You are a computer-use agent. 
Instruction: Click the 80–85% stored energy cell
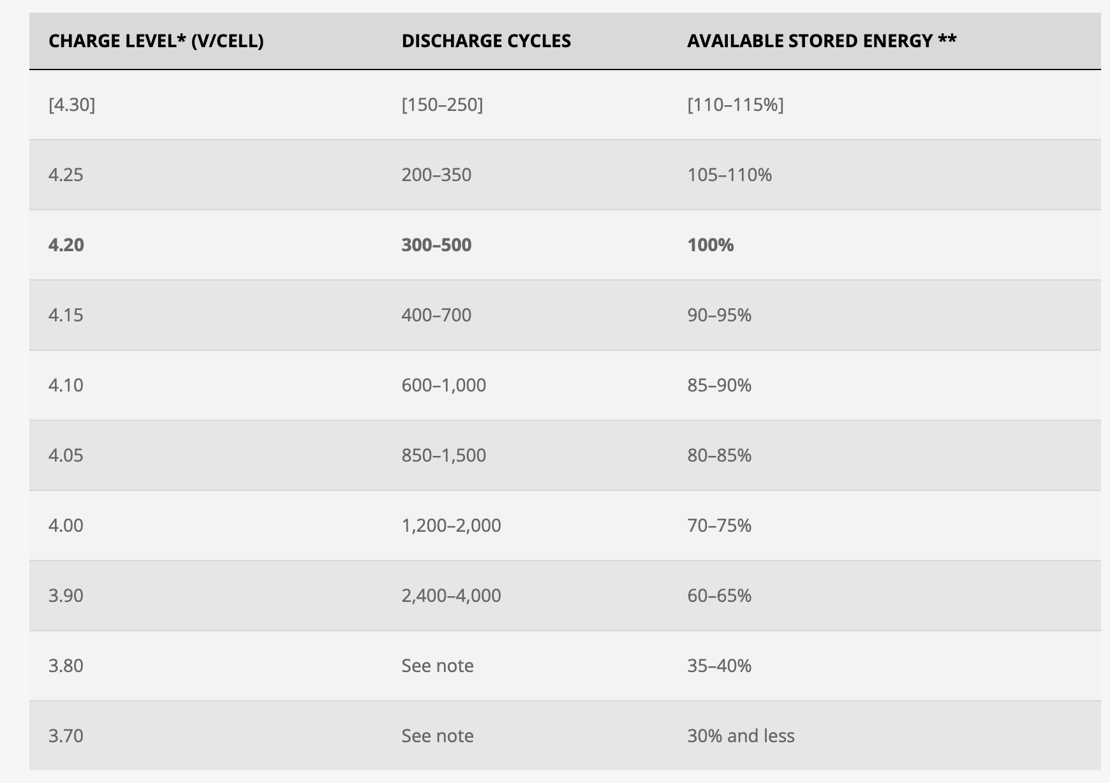pyautogui.click(x=719, y=455)
